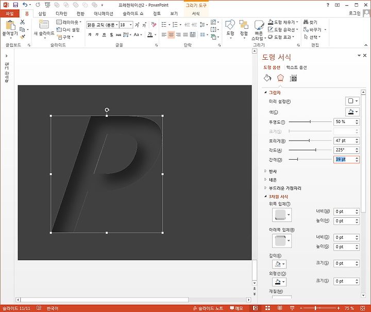
Task: Toggle Strikethrough formatting button
Action: tap(119, 35)
